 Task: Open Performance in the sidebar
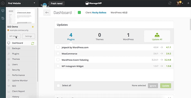(x=21, y=75)
